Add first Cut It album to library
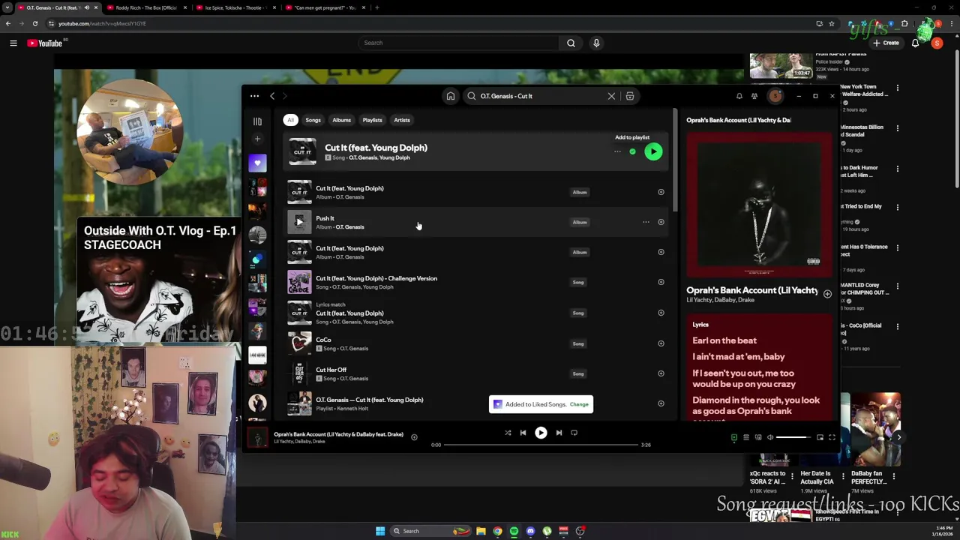 tap(661, 192)
